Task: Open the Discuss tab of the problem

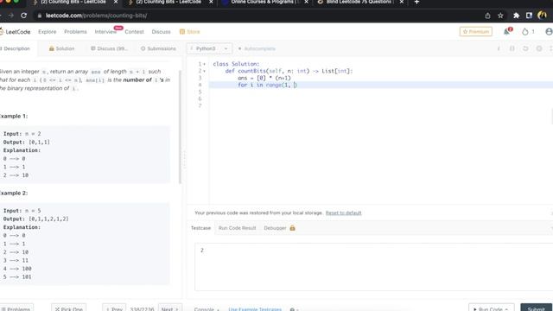Action: (x=109, y=48)
